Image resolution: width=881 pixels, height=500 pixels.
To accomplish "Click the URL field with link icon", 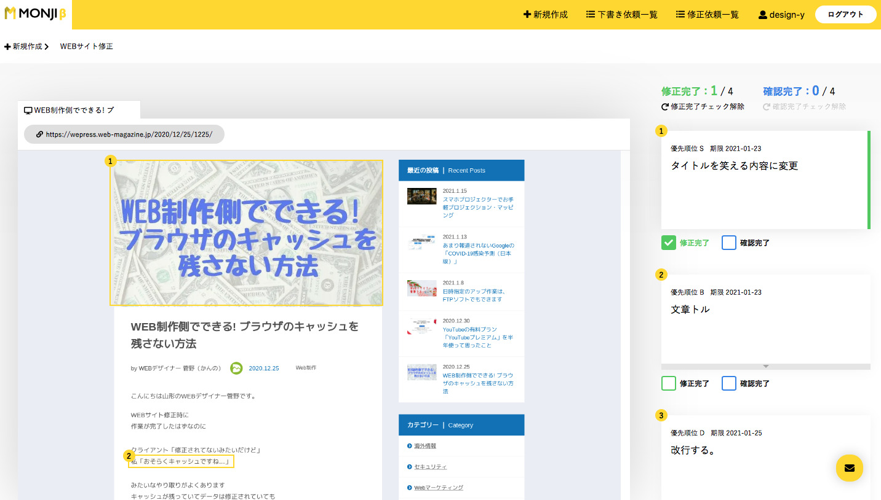I will point(124,134).
